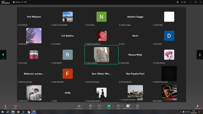Select Shinta Efendi's tree photo tile
This screenshot has width=203, height=114.
34,36
